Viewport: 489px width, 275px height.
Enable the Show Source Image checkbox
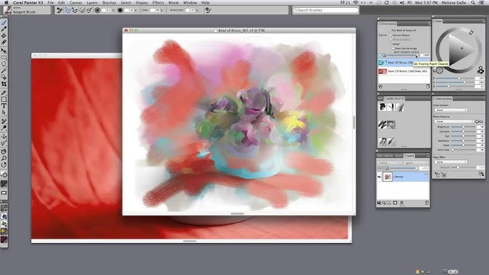tap(393, 48)
